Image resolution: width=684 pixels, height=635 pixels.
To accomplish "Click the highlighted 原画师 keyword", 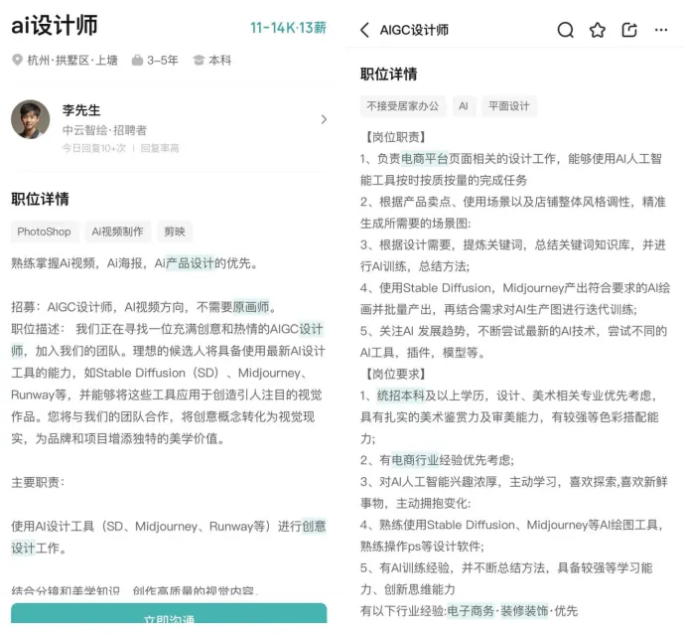I will [x=251, y=307].
